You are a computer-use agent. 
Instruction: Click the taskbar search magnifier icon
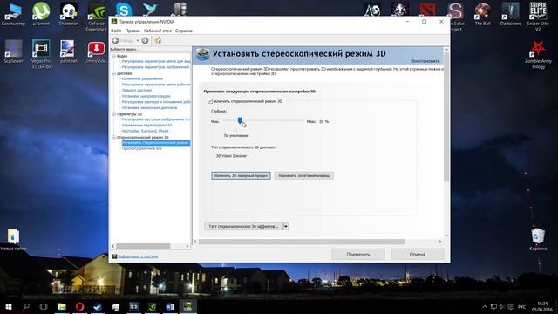point(26,306)
